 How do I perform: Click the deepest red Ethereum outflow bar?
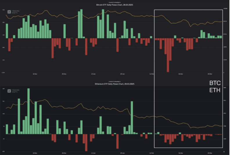click(x=86, y=143)
